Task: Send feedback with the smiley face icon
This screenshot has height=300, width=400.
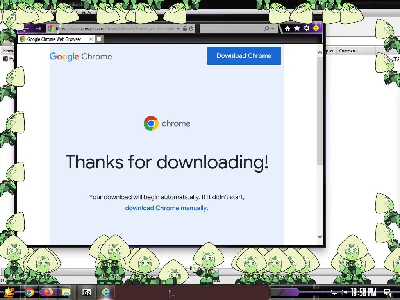Action: click(316, 28)
